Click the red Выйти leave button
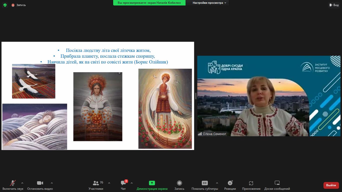Viewport: 342px width, 192px height. point(331,185)
